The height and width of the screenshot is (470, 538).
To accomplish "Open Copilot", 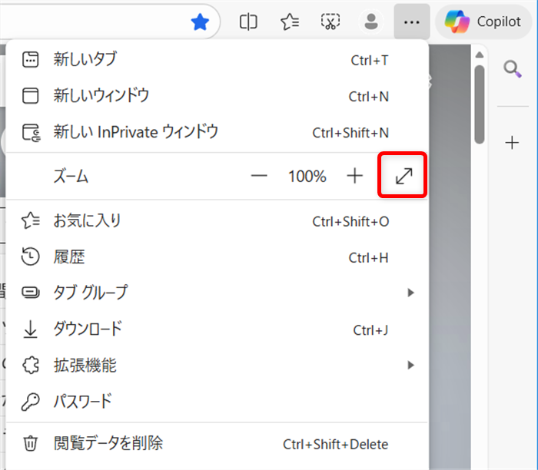I will pyautogui.click(x=483, y=22).
